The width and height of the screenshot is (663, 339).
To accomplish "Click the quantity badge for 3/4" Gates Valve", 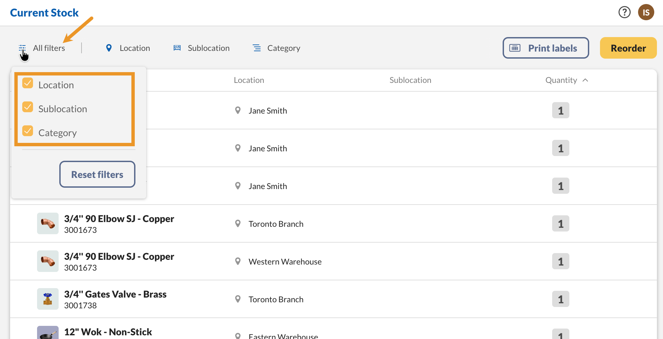I will point(560,299).
